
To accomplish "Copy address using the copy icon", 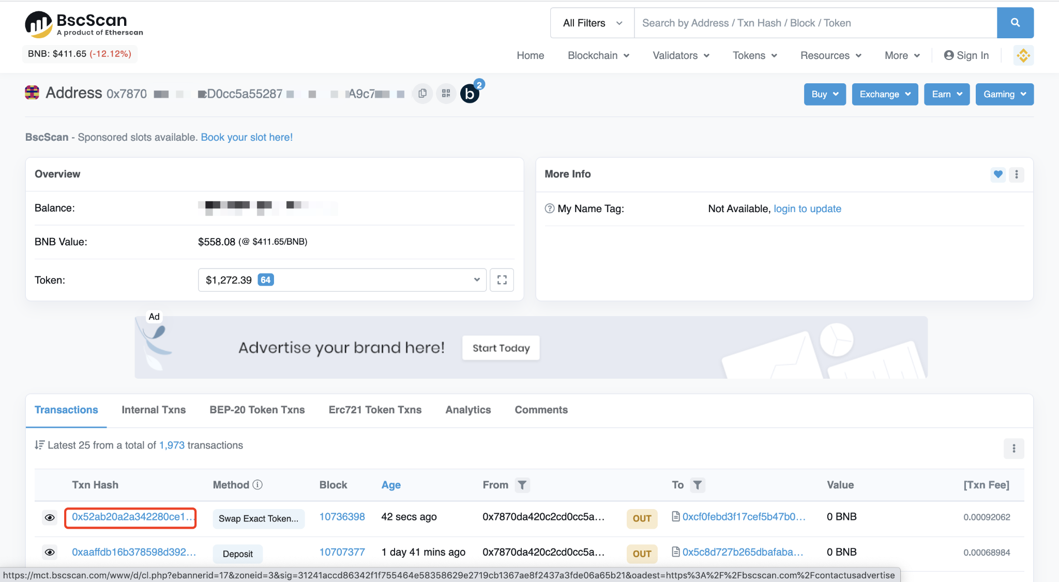I will point(422,94).
